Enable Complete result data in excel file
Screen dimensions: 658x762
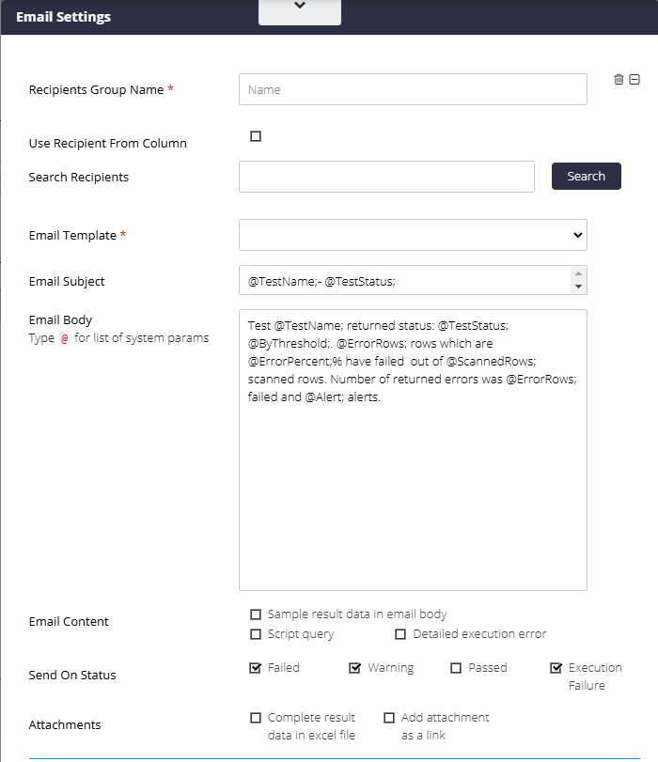tap(256, 718)
